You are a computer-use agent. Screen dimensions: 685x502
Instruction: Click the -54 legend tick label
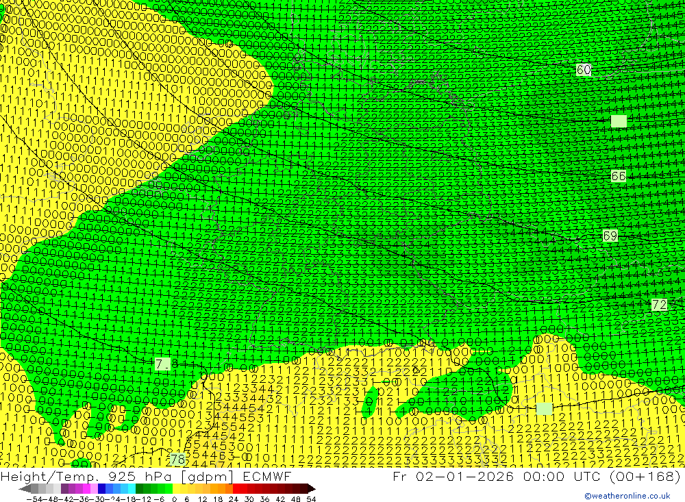[x=34, y=499]
